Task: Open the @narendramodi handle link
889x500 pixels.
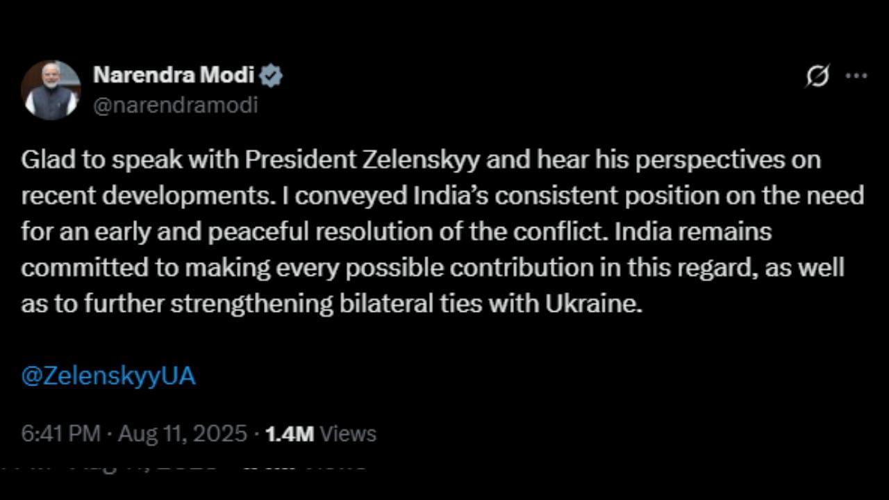Action: (175, 105)
